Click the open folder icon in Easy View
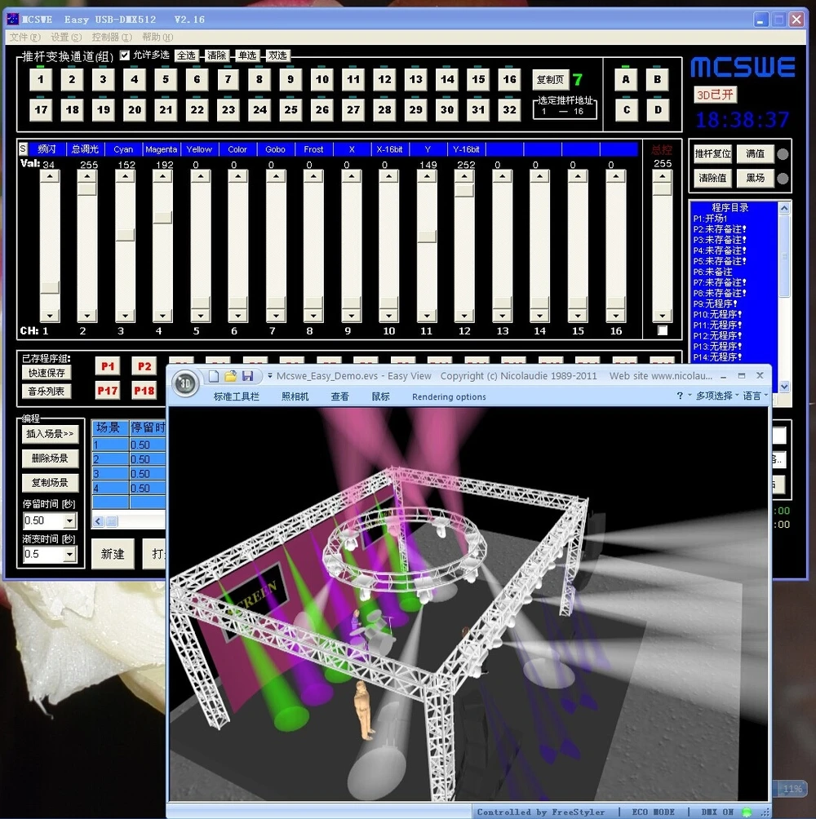The width and height of the screenshot is (816, 819). click(230, 376)
